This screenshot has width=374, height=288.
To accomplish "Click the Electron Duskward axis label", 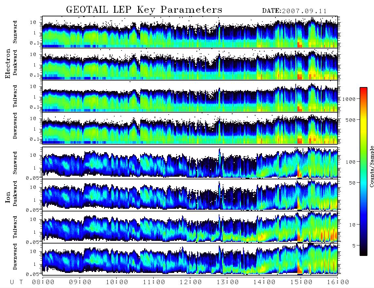I will click(x=15, y=63).
